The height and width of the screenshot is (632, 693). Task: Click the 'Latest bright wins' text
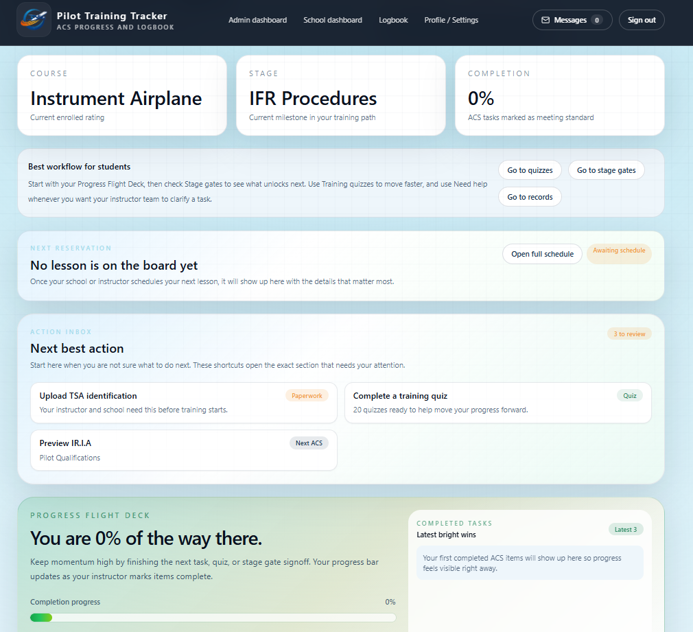447,535
